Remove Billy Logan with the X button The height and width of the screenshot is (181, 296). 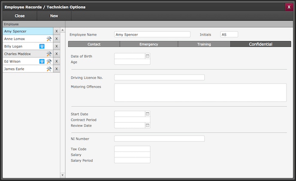pos(56,46)
